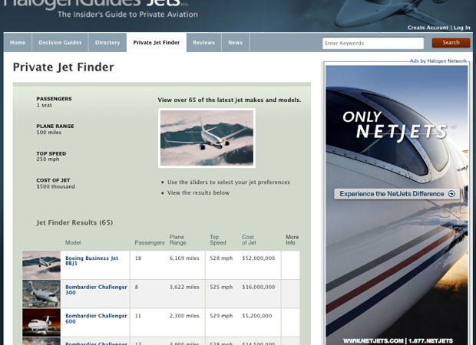Open the Boeing Business Jet BBJ1 link
This screenshot has width=476, height=345.
pyautogui.click(x=91, y=261)
